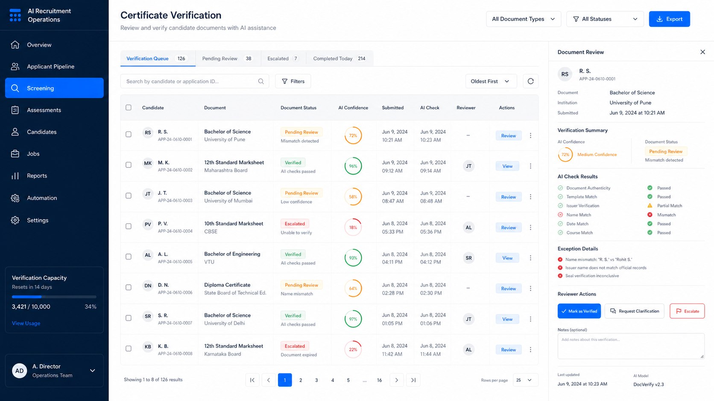The image size is (714, 401).
Task: Switch to the Verification Queue tab
Action: click(158, 58)
